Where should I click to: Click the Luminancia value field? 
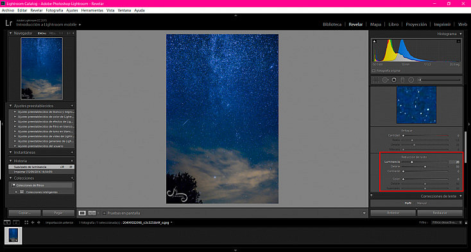454,162
